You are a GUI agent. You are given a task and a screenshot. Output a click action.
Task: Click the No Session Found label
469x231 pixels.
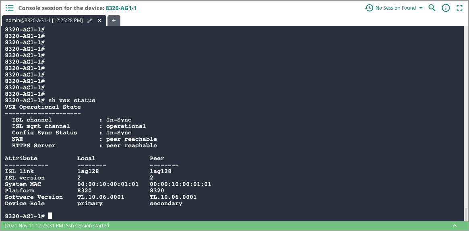point(395,8)
